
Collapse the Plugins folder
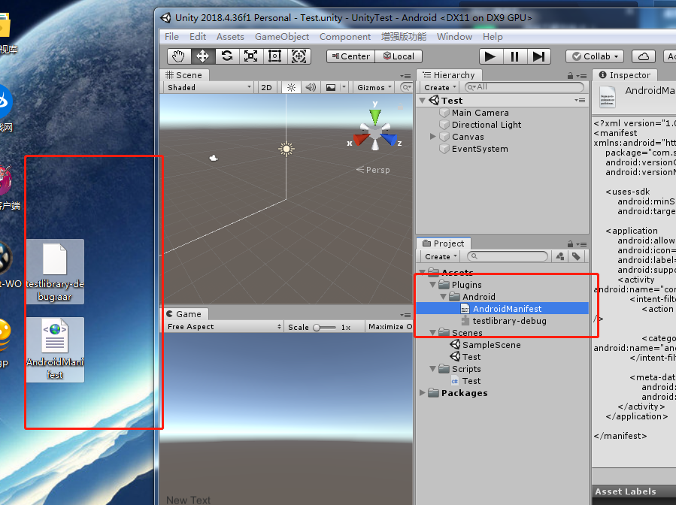click(432, 285)
